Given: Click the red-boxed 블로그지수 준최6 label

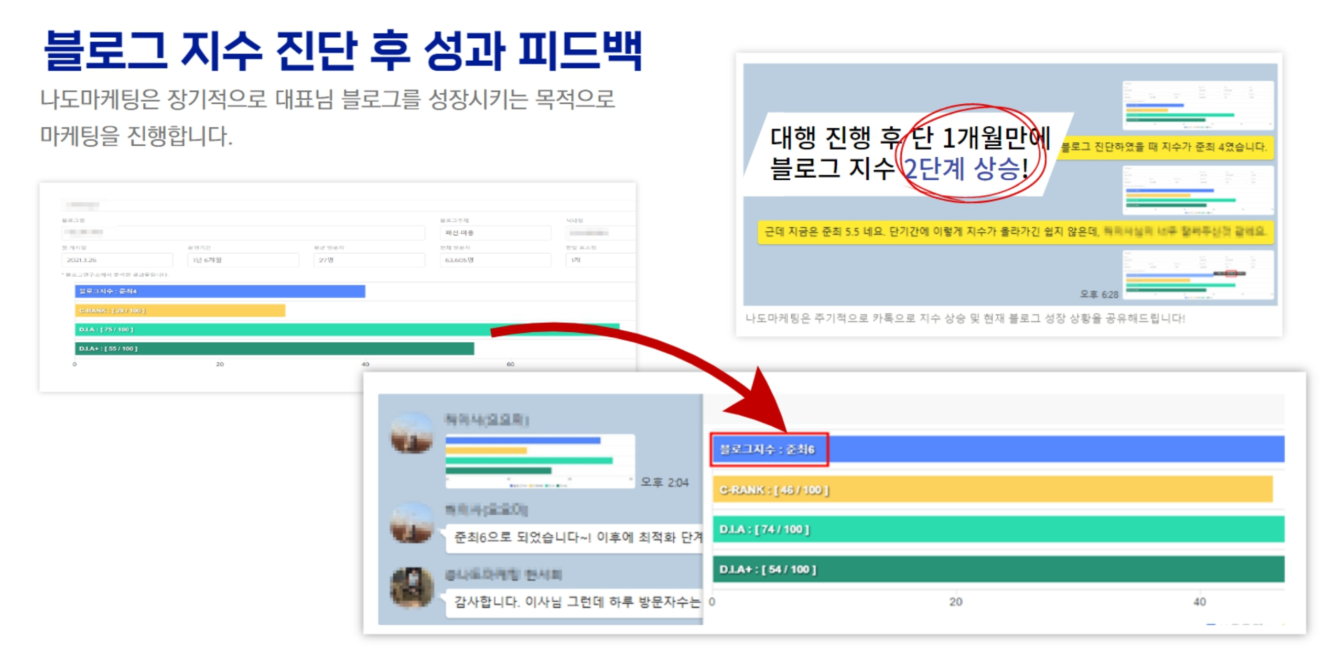Looking at the screenshot, I should [x=768, y=449].
